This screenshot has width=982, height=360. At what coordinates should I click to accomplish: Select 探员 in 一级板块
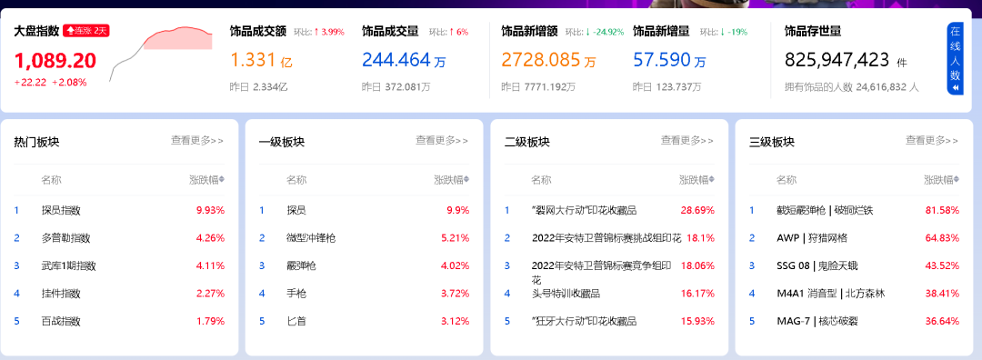click(x=364, y=210)
